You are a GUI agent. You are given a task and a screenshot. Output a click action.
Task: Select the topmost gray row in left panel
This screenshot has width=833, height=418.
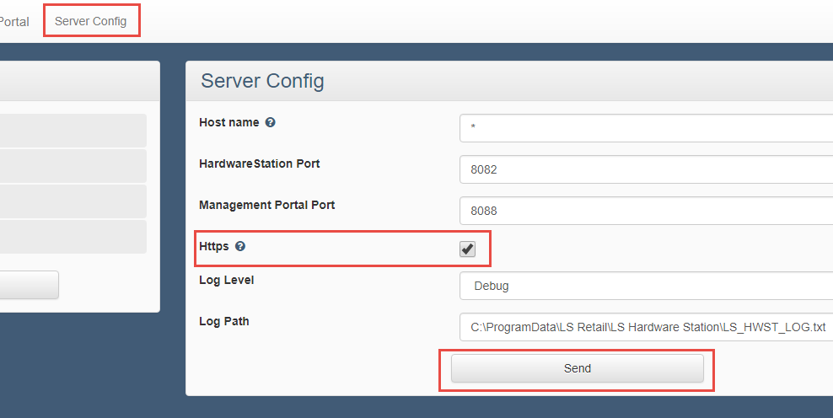[73, 131]
